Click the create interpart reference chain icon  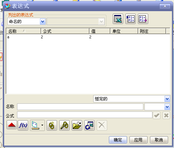click(x=52, y=125)
